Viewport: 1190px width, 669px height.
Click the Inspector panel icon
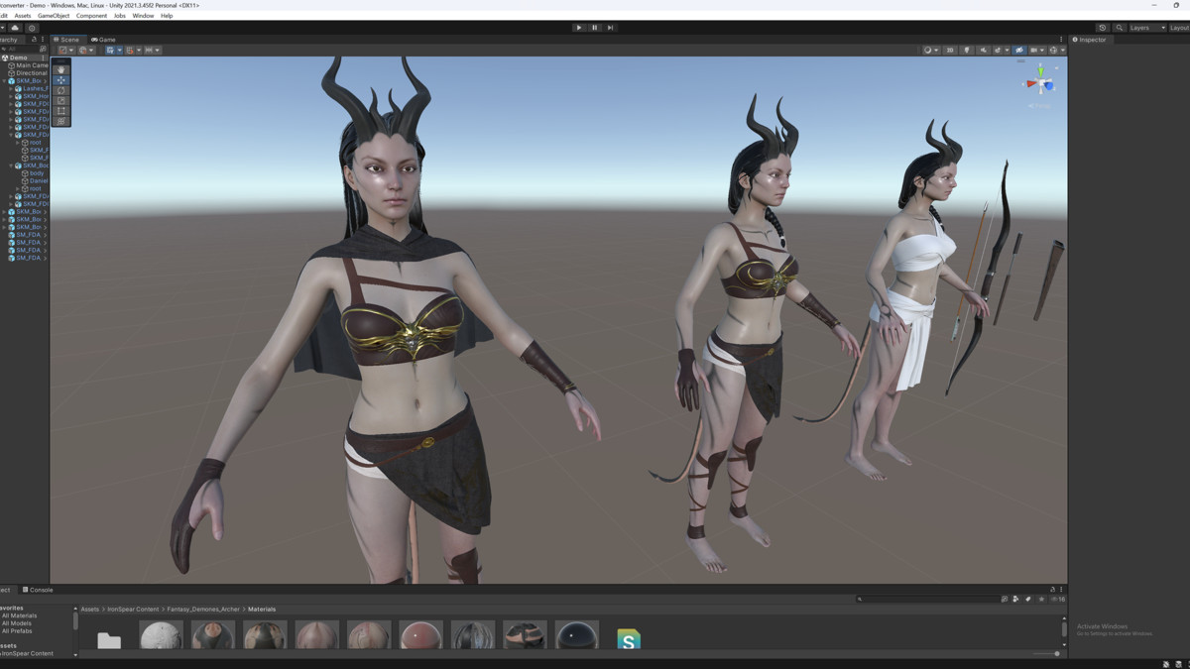click(x=1075, y=40)
